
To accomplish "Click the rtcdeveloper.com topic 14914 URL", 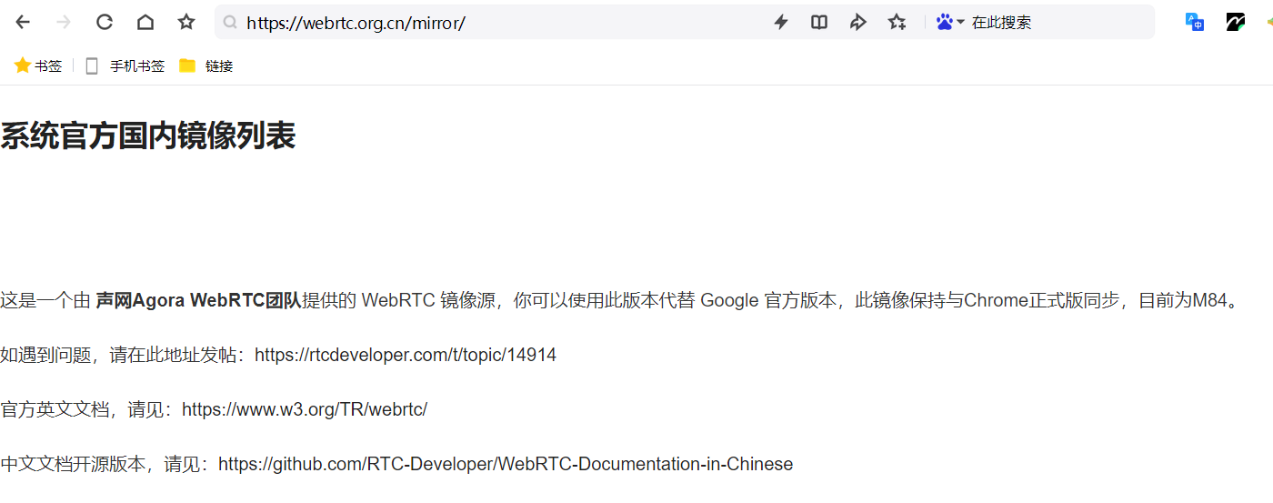I will [406, 355].
